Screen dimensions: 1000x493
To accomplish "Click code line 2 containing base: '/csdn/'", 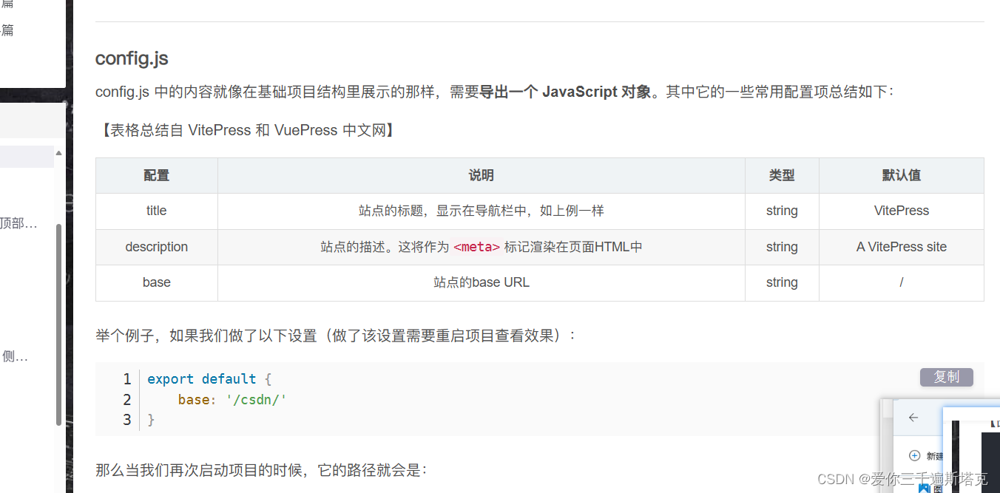I will coord(232,399).
